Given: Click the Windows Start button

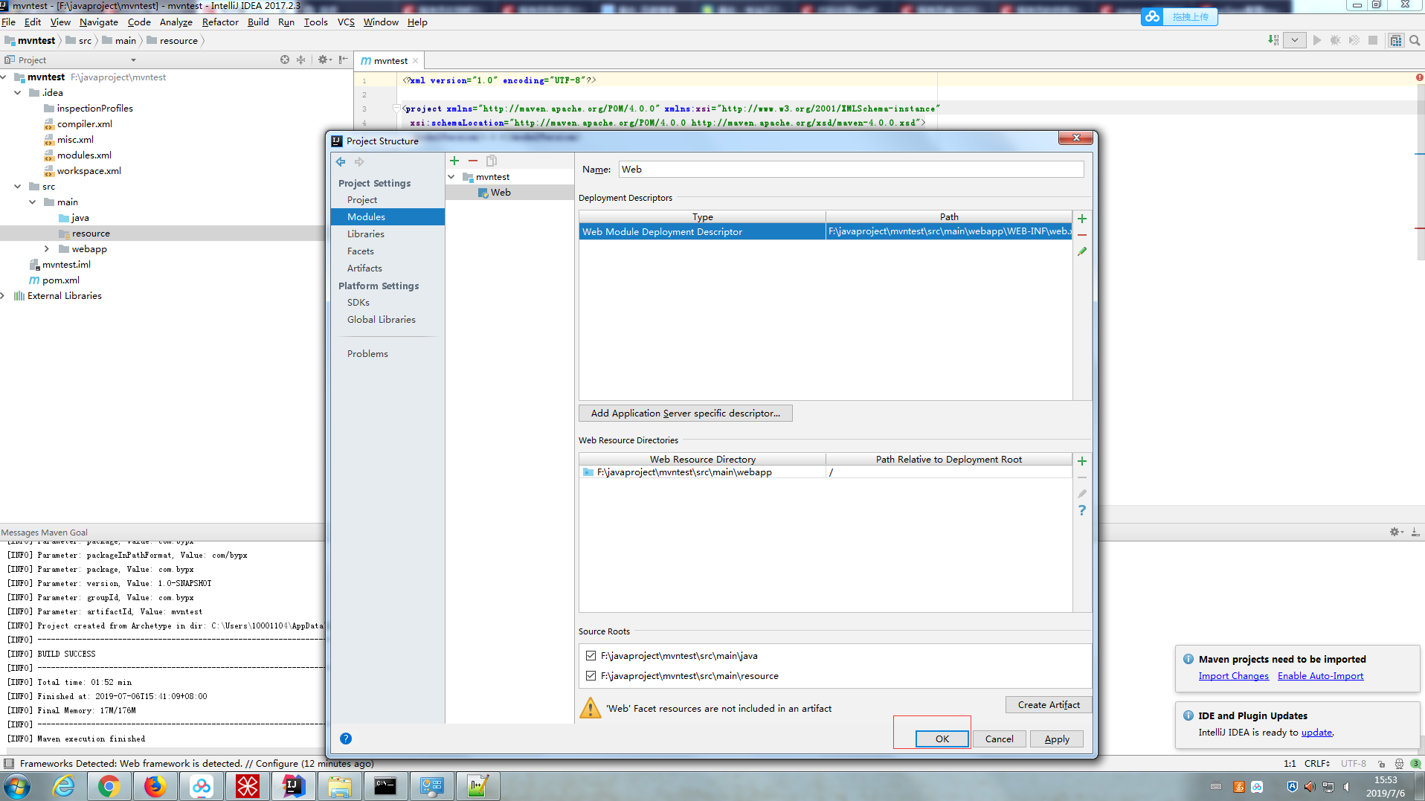Looking at the screenshot, I should (x=16, y=786).
